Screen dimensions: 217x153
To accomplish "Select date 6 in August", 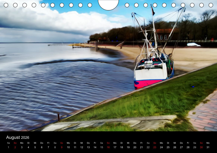I will (42, 147).
